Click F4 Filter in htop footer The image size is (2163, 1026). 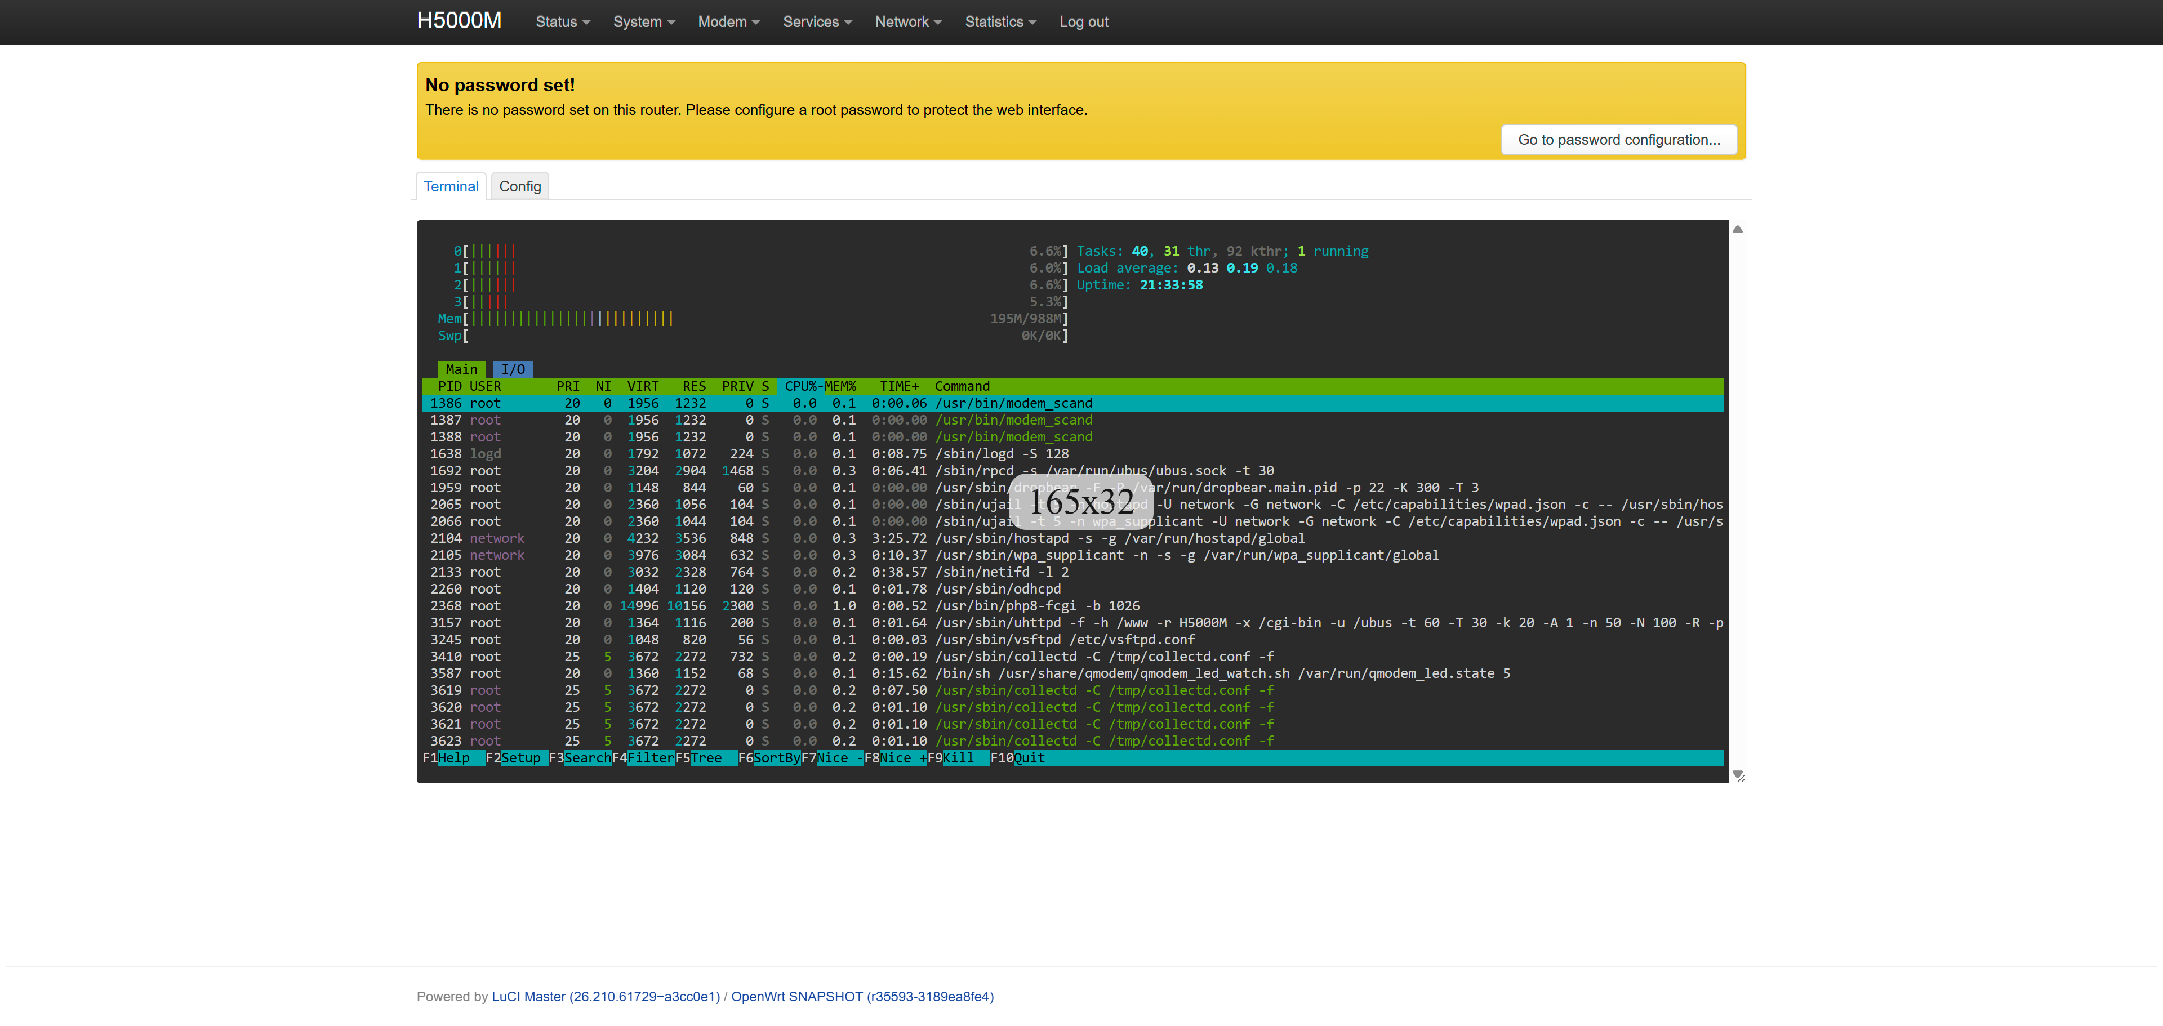click(x=643, y=757)
